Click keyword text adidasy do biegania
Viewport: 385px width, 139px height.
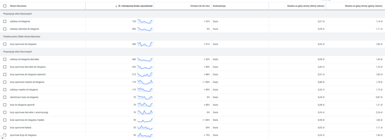coord(20,21)
